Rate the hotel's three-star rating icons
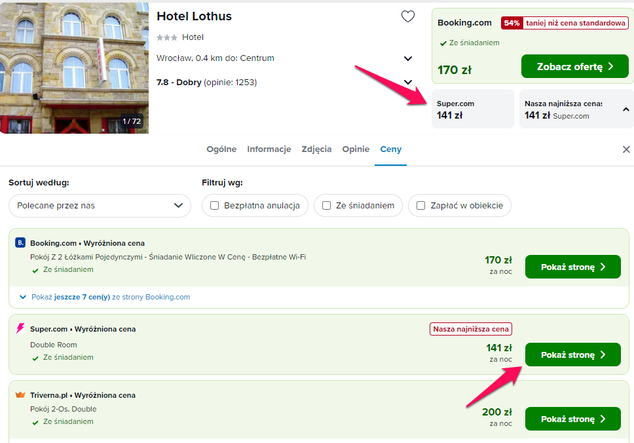The height and width of the screenshot is (443, 634). pos(166,37)
